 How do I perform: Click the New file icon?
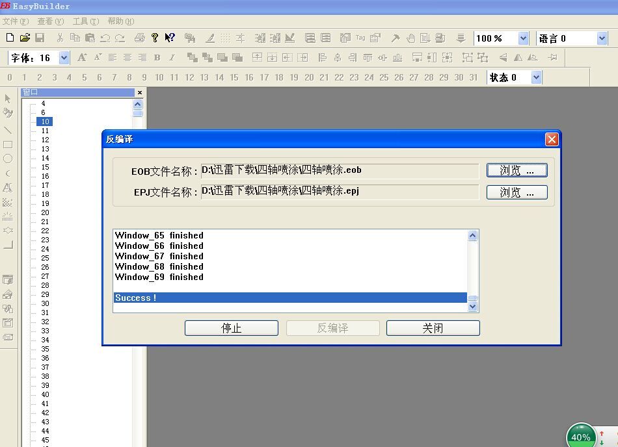[10, 38]
